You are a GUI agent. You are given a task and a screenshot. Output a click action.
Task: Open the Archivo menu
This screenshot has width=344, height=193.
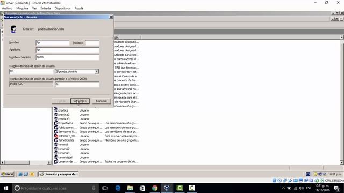point(7,8)
